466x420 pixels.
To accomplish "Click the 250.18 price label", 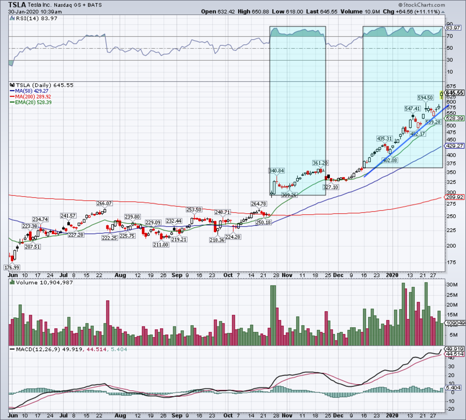I will (x=263, y=223).
